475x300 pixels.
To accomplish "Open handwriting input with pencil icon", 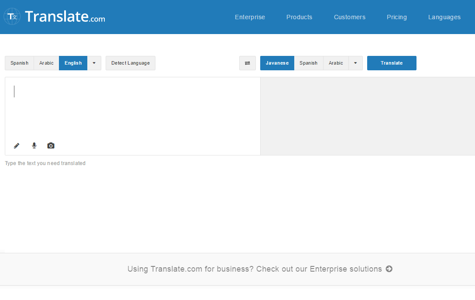I will [x=17, y=146].
